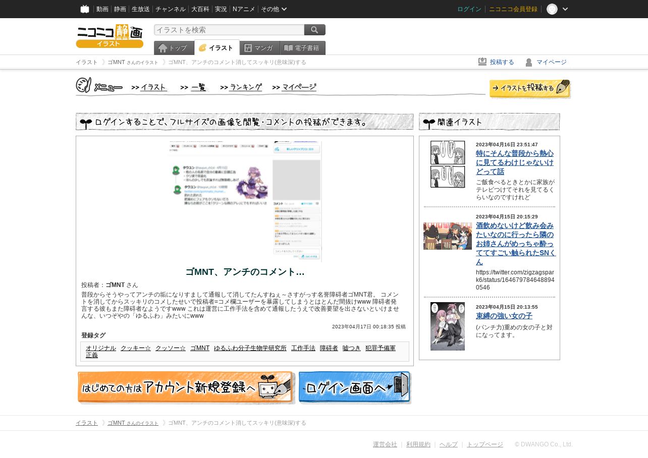
Task: Open チャンネル in the top navigation
Action: 171,9
